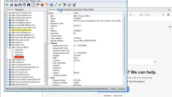Expand the http://ocsp.digicert.com node
Screen dimensions: 172x97
click(8, 70)
